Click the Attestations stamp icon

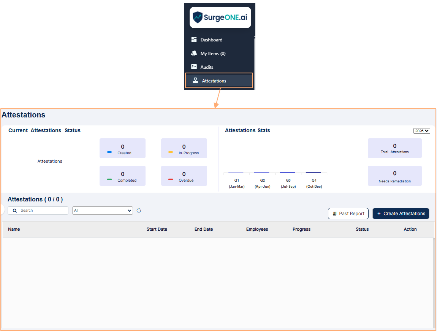click(x=195, y=81)
